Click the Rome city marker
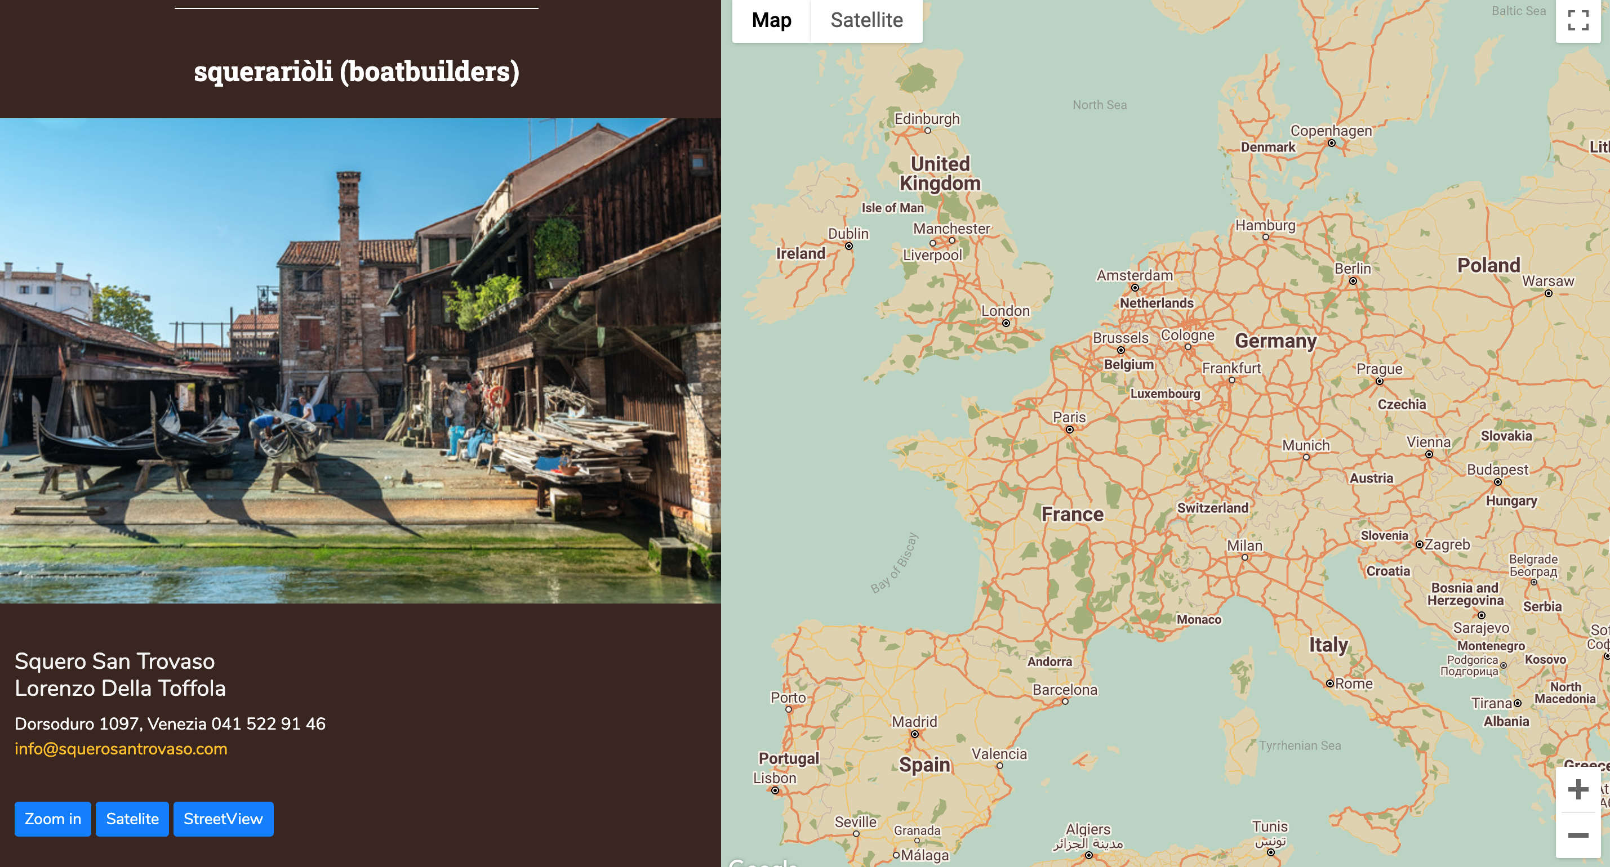Image resolution: width=1610 pixels, height=867 pixels. (x=1329, y=683)
